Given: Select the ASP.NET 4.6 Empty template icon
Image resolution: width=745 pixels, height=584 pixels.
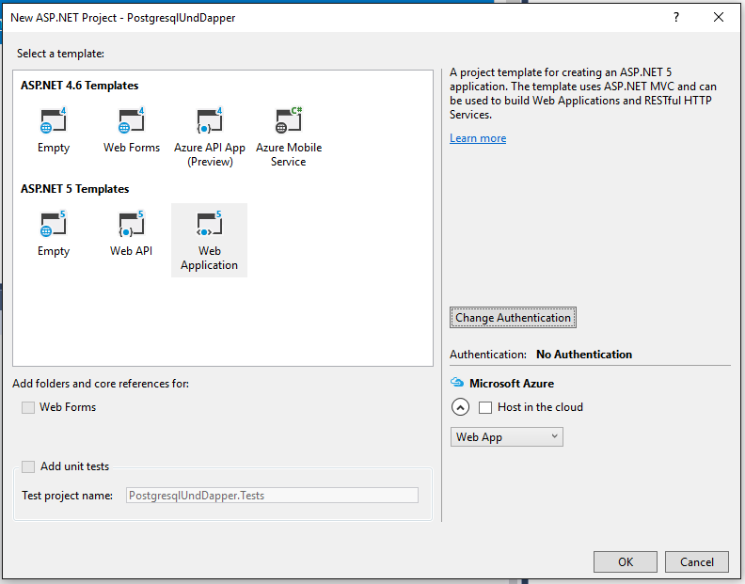Looking at the screenshot, I should pos(54,121).
